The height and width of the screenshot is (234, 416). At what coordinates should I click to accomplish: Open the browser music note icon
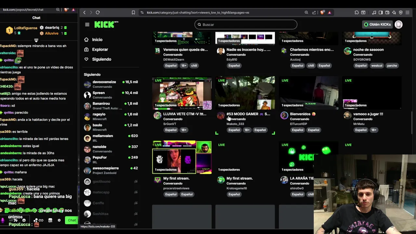coord(374,12)
